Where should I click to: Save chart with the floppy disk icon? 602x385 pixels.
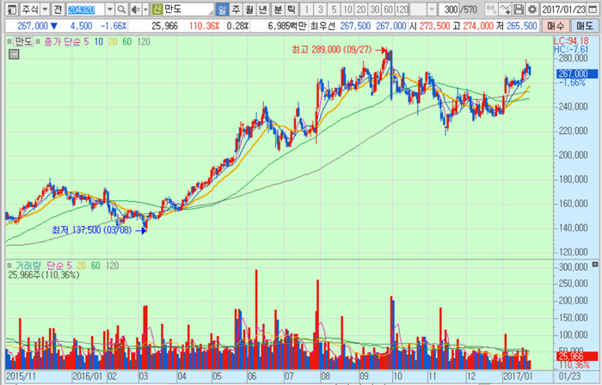tap(519, 9)
